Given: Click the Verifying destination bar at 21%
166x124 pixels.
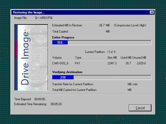Looking at the screenshot, I should (102, 78).
